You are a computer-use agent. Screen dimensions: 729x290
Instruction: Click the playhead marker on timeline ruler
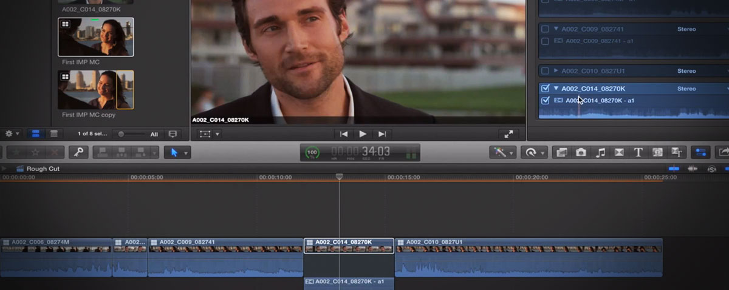340,177
